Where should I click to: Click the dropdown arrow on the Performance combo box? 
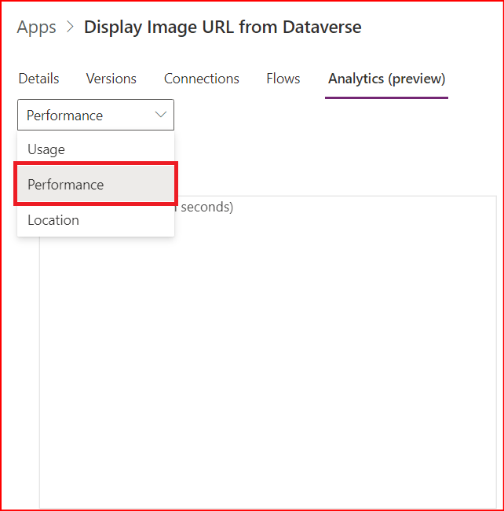[x=161, y=115]
